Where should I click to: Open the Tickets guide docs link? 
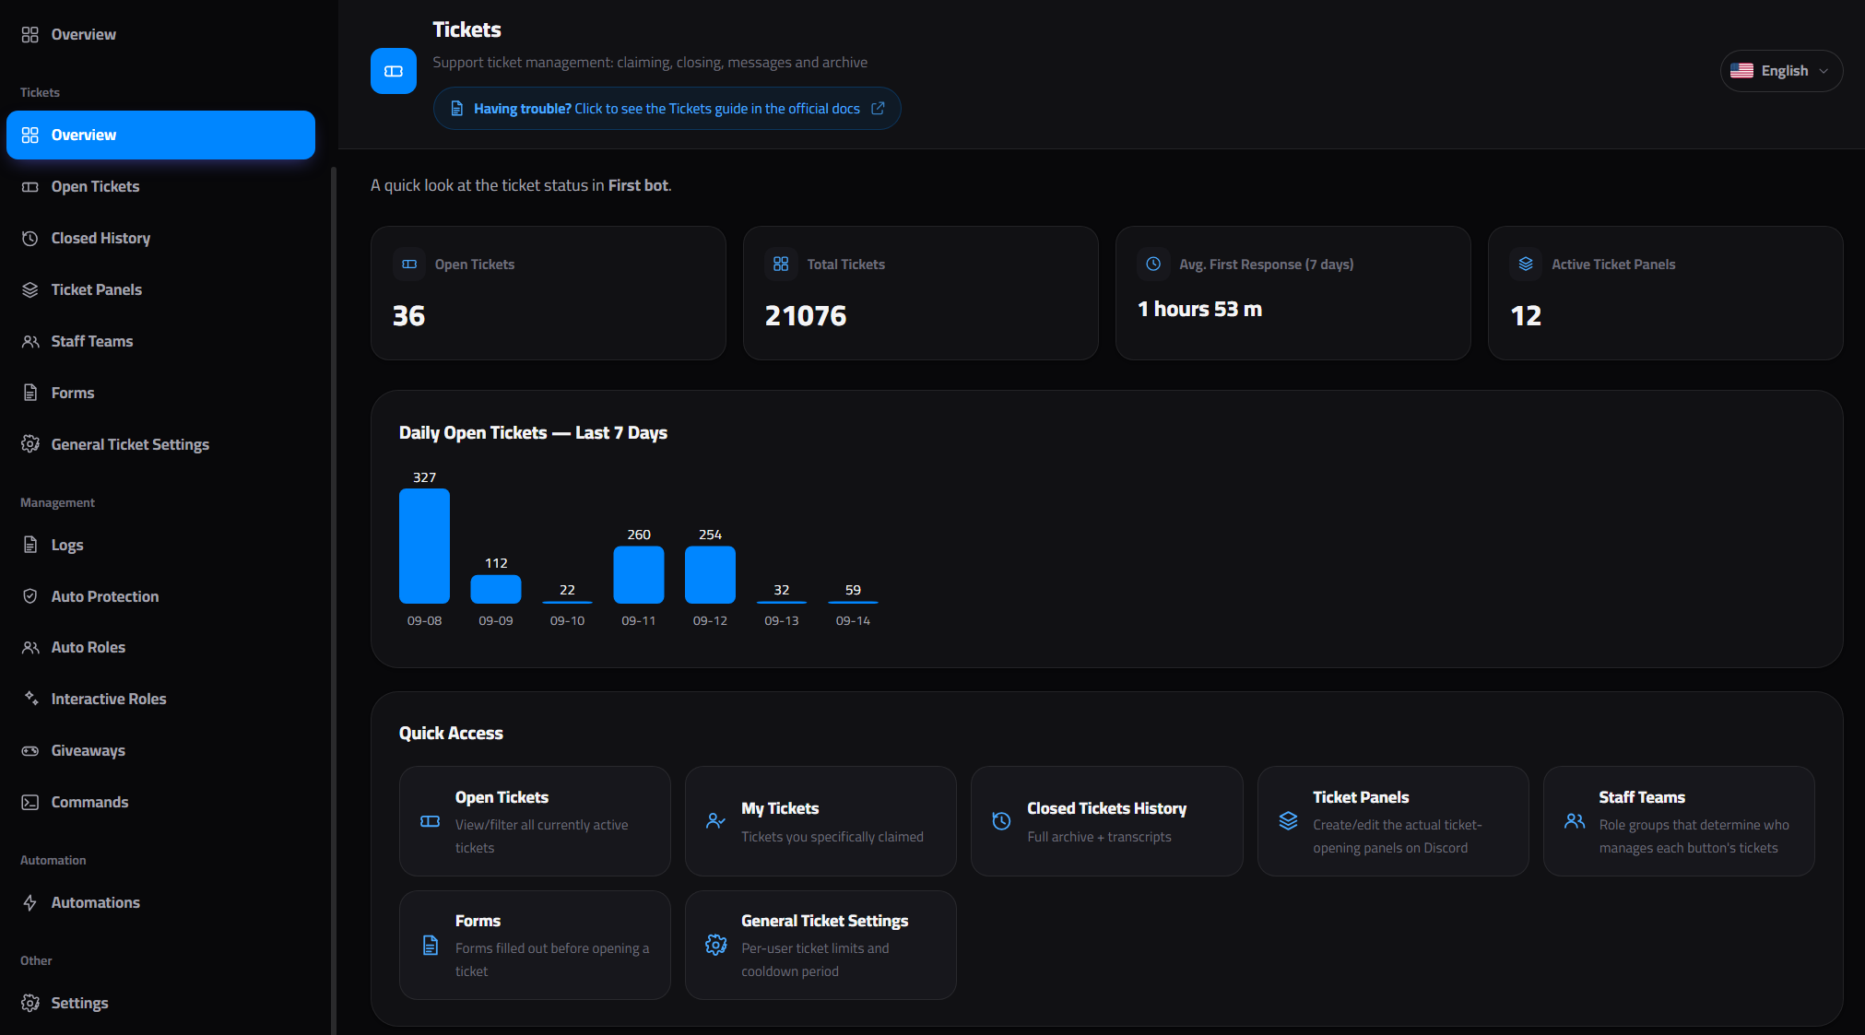coord(667,109)
